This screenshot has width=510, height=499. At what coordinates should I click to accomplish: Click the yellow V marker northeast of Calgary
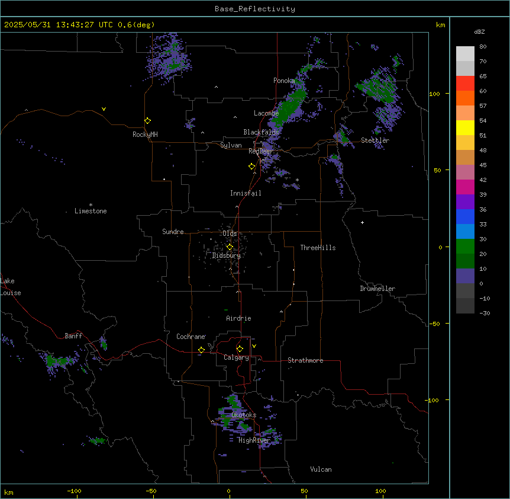click(254, 346)
